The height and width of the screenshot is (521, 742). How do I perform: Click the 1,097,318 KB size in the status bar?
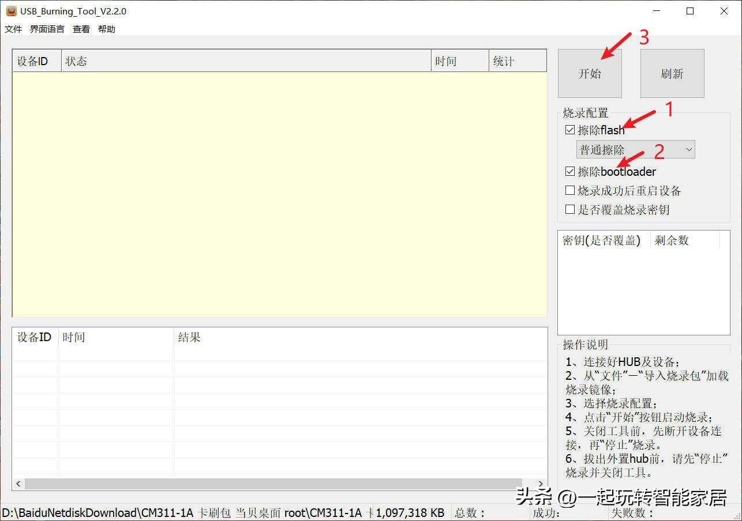pos(410,512)
